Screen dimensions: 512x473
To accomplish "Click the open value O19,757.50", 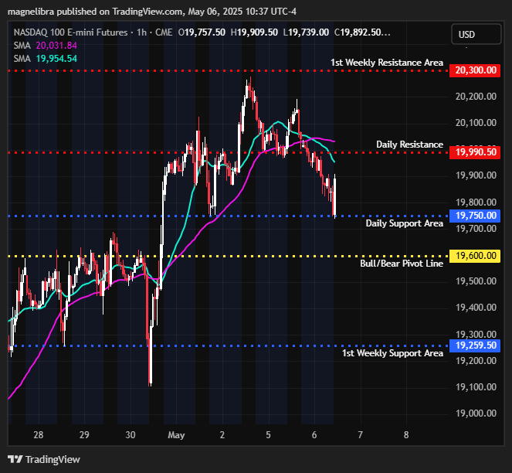I will (x=202, y=32).
